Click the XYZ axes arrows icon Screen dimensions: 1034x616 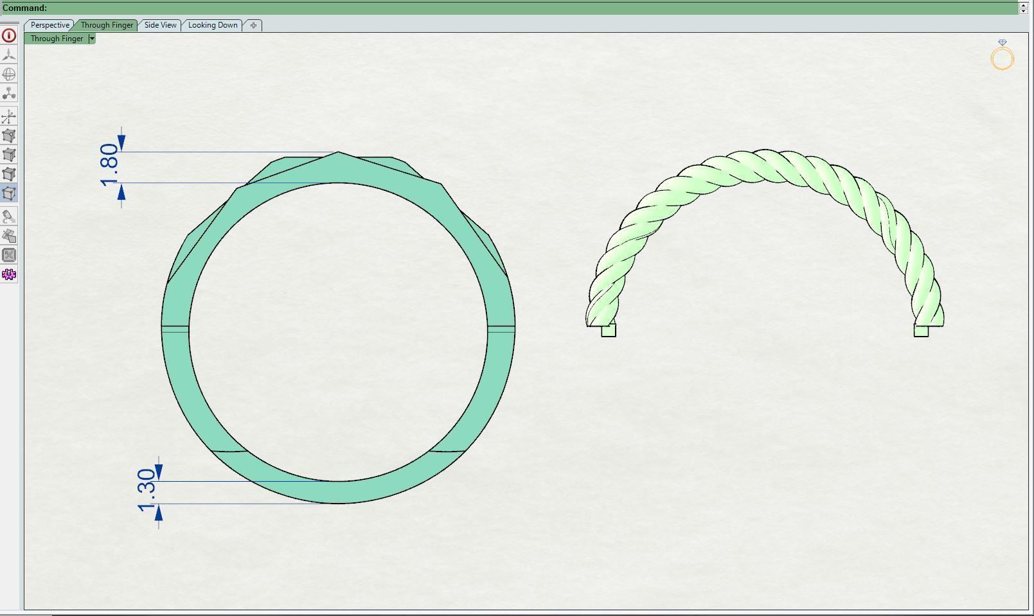pyautogui.click(x=9, y=116)
